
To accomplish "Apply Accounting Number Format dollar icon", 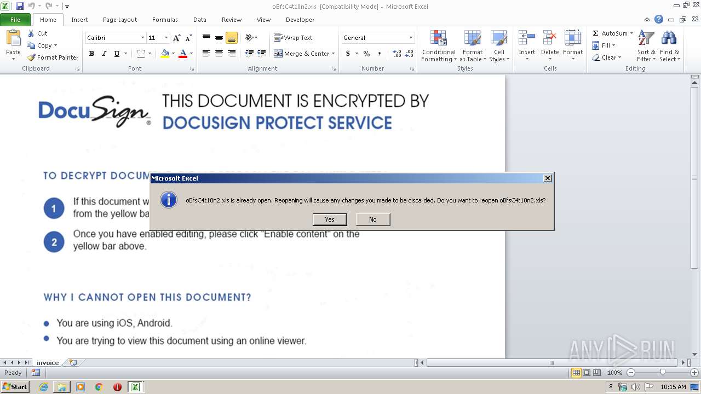I will tap(348, 54).
